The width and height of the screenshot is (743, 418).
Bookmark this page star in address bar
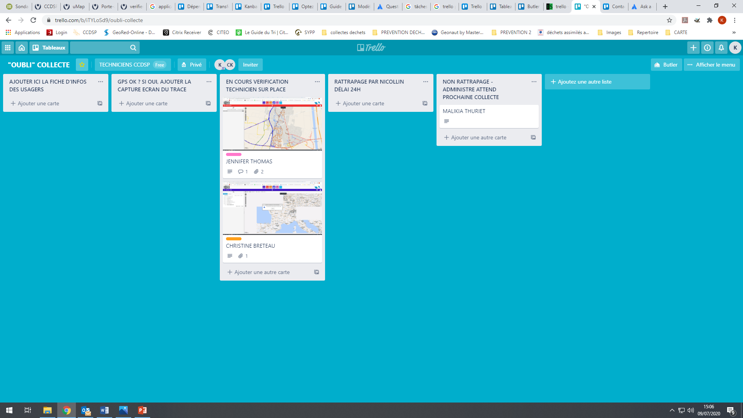point(669,20)
